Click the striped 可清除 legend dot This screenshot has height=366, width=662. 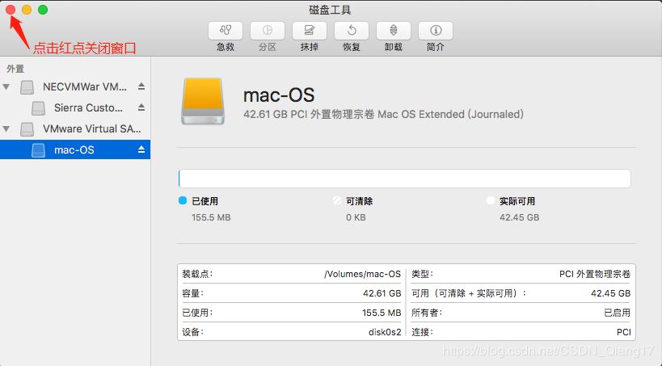336,200
